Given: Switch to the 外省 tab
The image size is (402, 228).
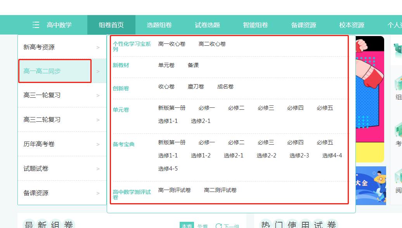Looking at the screenshot, I should point(203,225).
